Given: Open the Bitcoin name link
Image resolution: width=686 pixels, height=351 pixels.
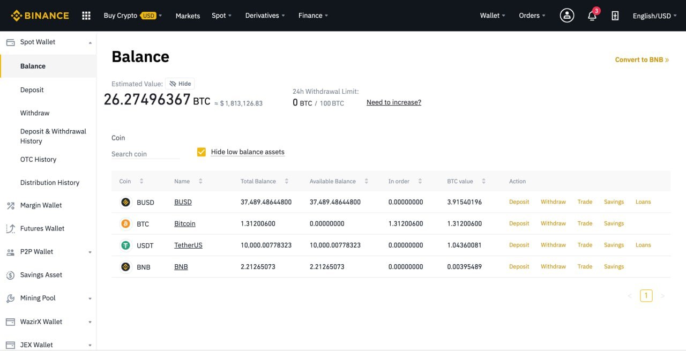Looking at the screenshot, I should click(x=185, y=223).
